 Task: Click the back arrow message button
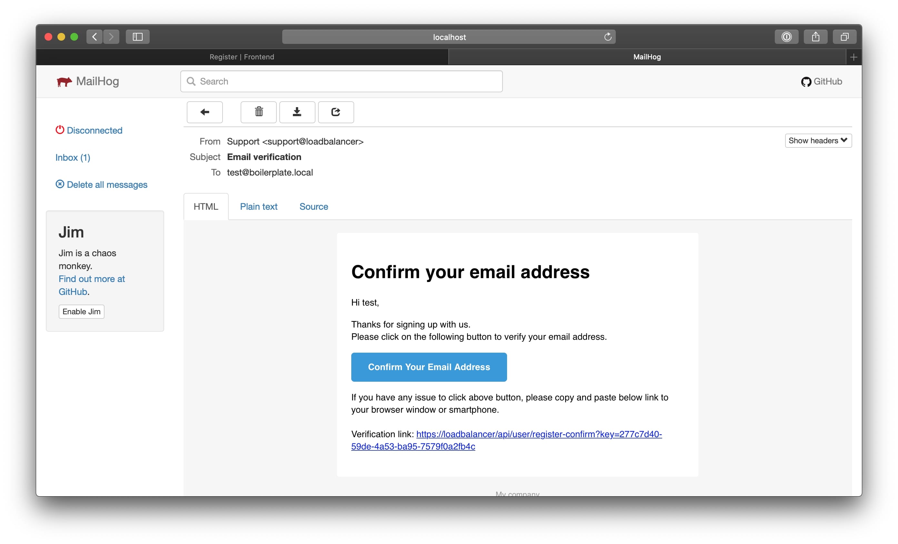coord(205,112)
